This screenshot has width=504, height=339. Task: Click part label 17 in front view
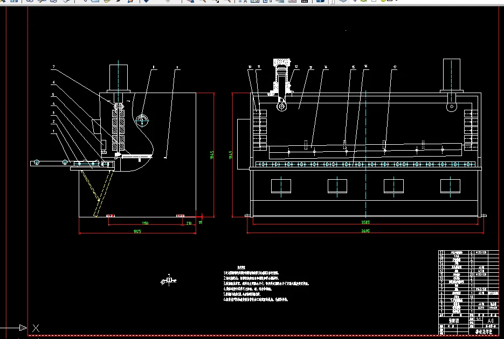395,67
